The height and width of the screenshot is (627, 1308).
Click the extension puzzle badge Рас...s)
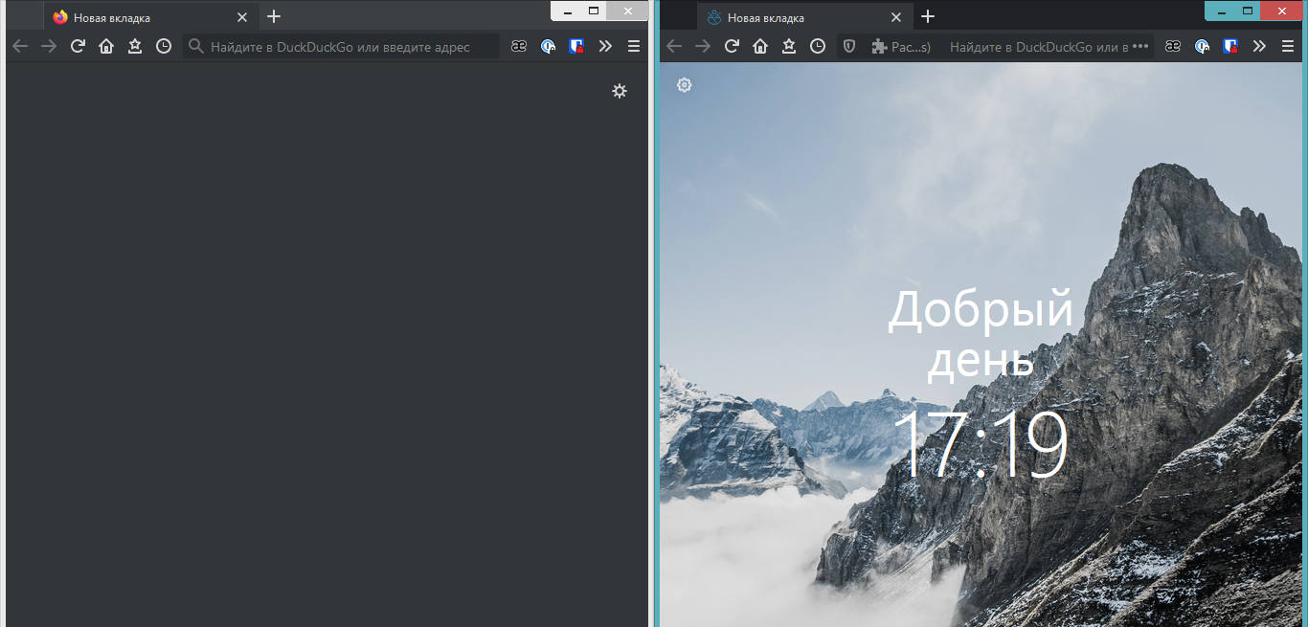(x=901, y=46)
